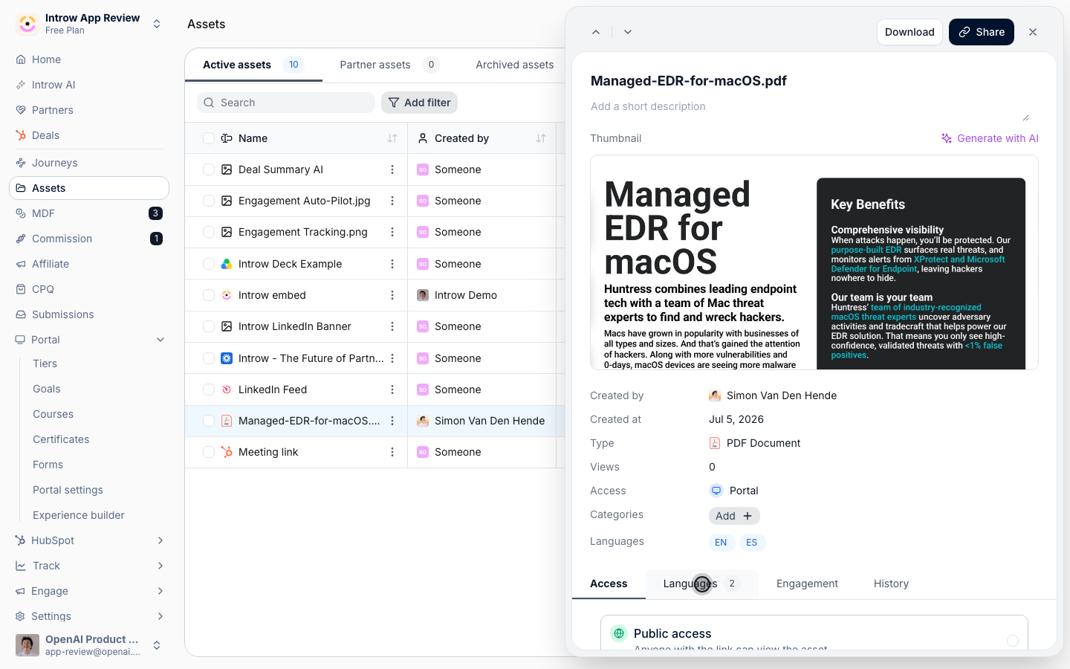Viewport: 1070px width, 669px height.
Task: Click Generate with AI link
Action: point(990,138)
